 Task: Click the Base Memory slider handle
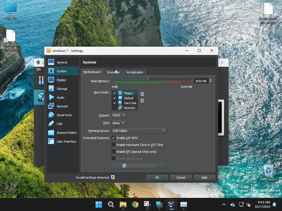(x=148, y=79)
